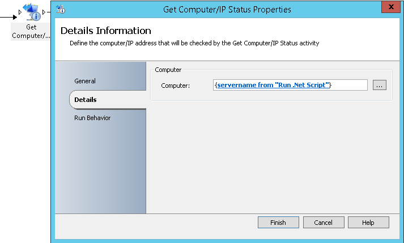Viewport: 404px width, 243px height.
Task: Open the General tab
Action: coord(85,81)
